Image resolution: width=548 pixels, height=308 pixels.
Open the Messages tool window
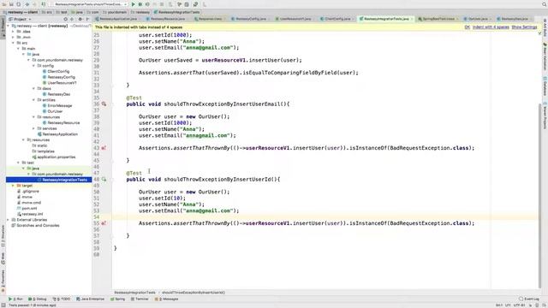167,299
